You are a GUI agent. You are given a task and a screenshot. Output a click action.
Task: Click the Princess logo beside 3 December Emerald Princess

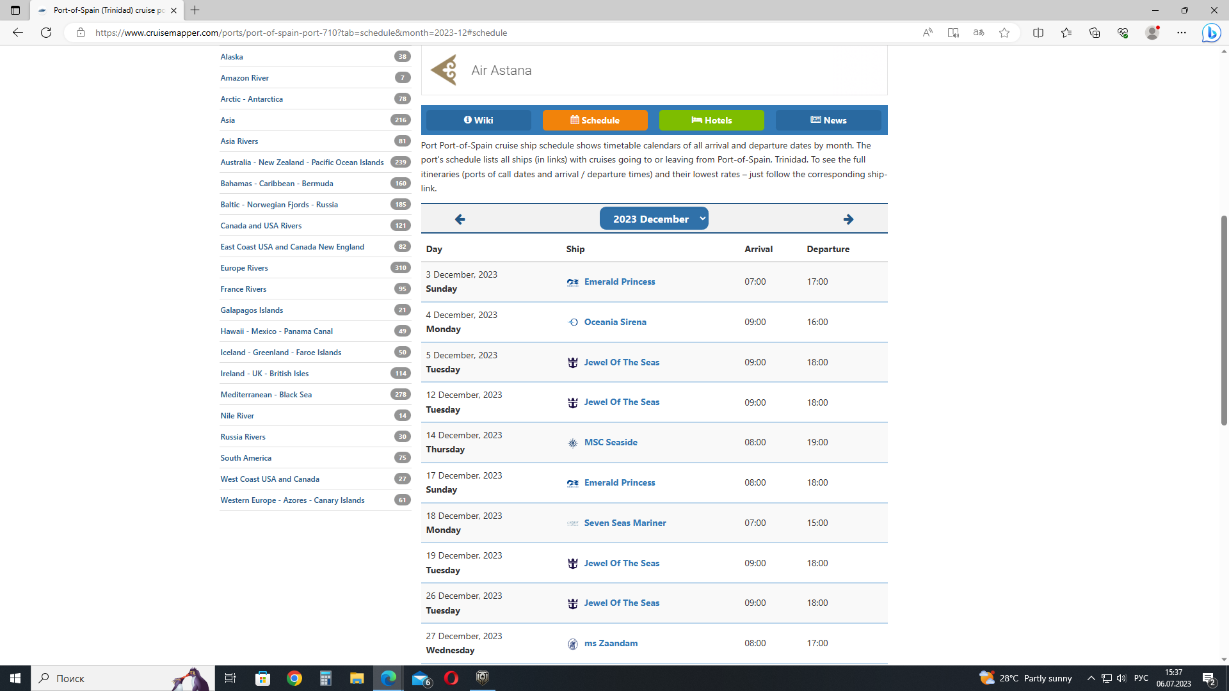click(x=572, y=282)
